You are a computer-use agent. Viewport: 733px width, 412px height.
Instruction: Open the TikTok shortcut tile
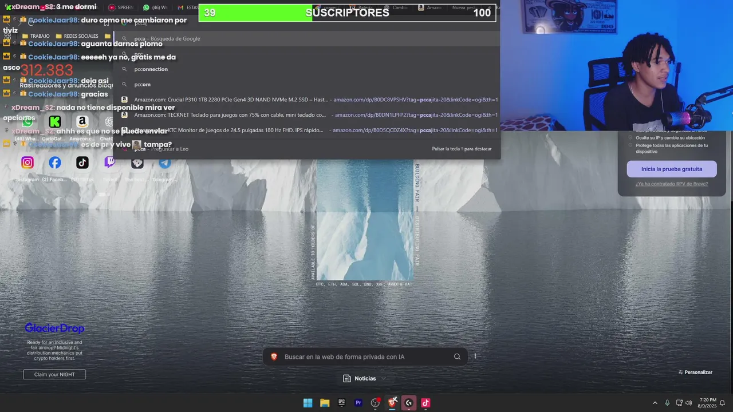(x=82, y=163)
